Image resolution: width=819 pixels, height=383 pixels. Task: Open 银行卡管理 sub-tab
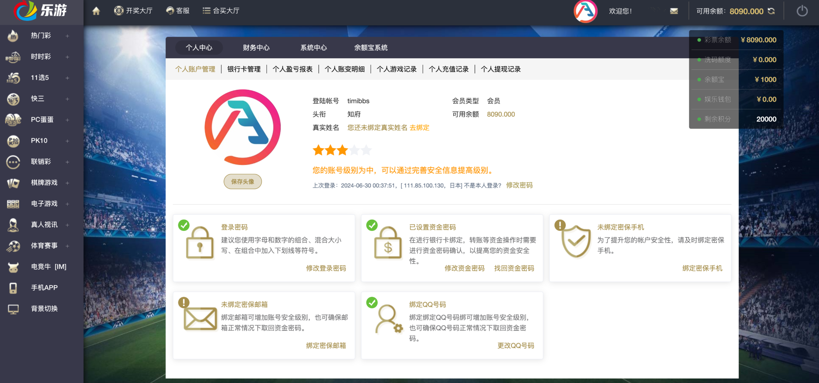coord(244,69)
